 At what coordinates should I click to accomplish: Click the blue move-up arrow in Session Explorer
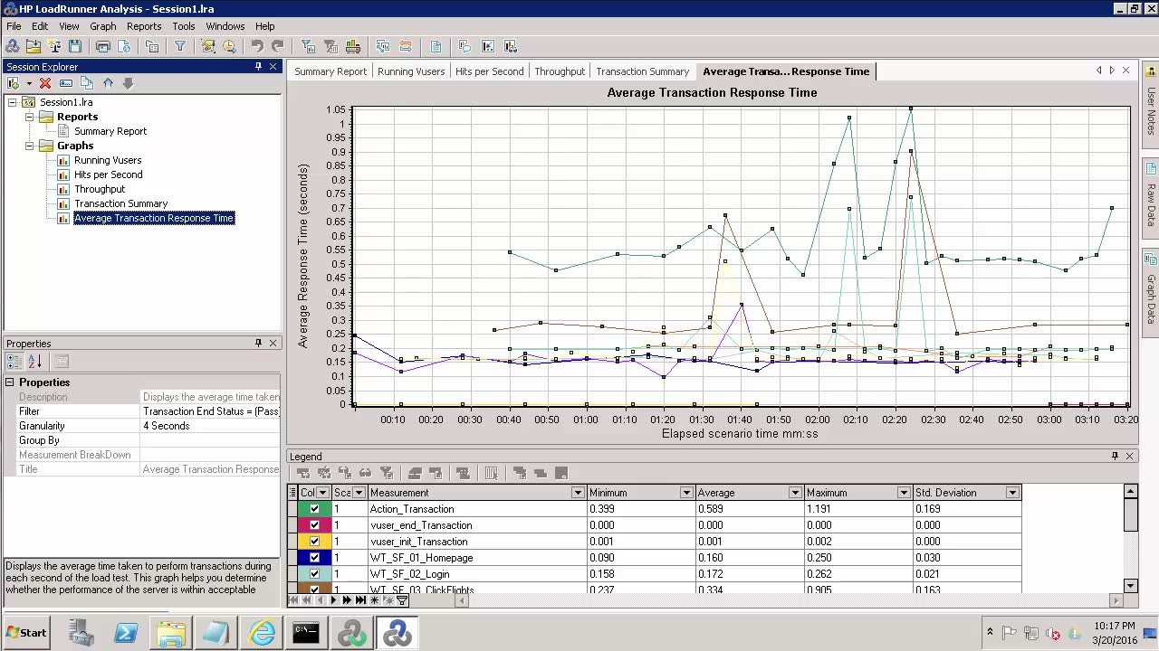(109, 83)
